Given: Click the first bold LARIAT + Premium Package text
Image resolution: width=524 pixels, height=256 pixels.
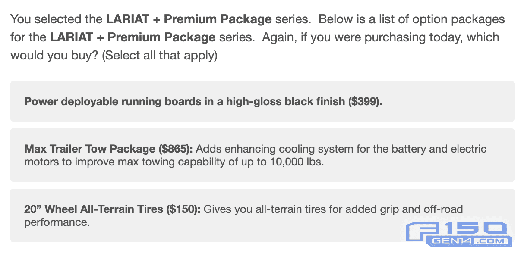Looking at the screenshot, I should click(x=189, y=19).
